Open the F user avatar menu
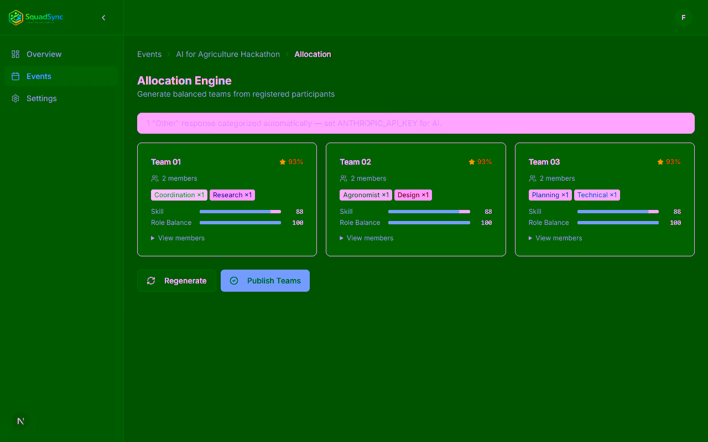Viewport: 708px width, 442px height. pyautogui.click(x=684, y=18)
